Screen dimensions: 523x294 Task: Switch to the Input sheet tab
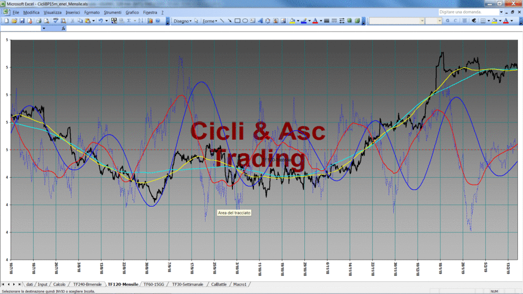[42, 284]
